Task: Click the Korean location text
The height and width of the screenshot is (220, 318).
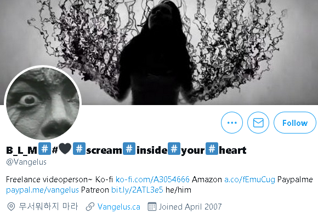Action: coord(48,207)
